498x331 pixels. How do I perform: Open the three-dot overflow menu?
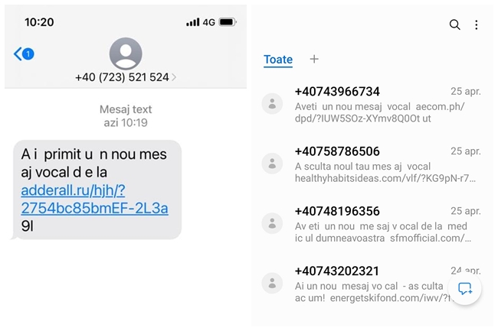(x=476, y=25)
